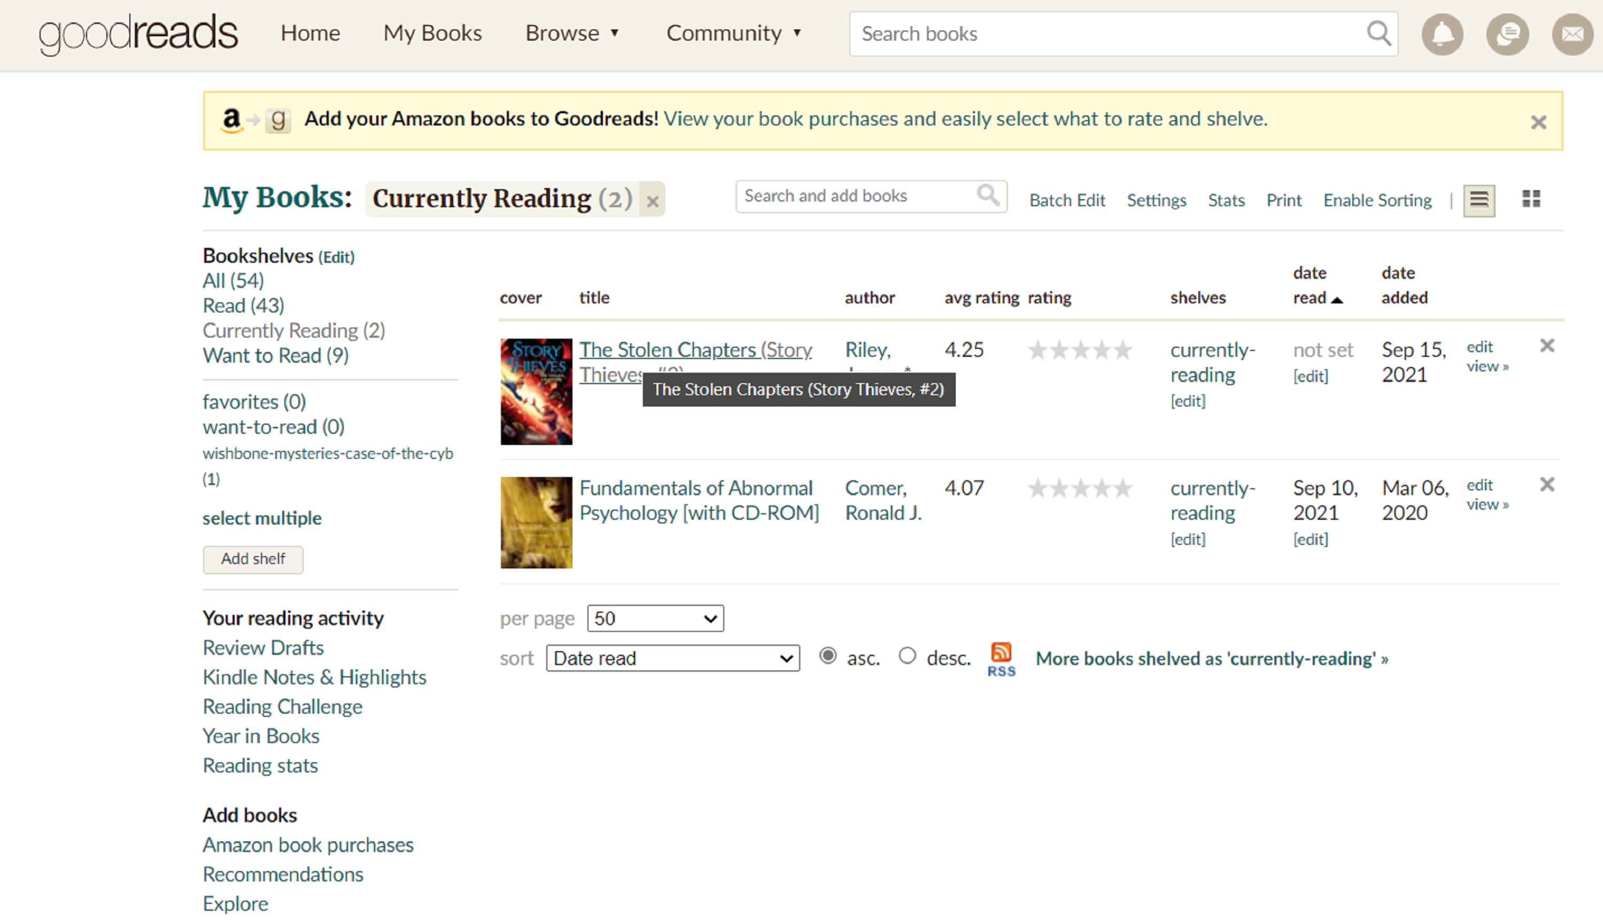1603x922 pixels.
Task: Open the discussions chat bubble icon
Action: tap(1507, 34)
